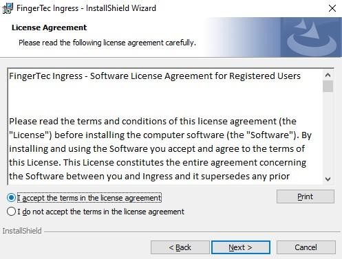Cancel the installation
342x259 pixels.
(x=306, y=247)
